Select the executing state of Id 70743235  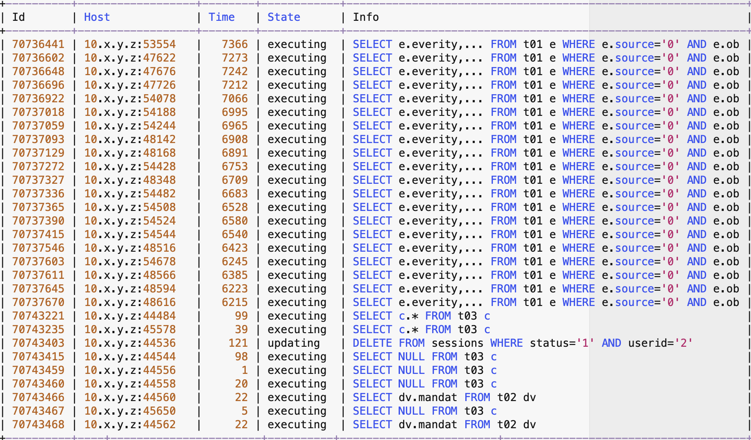[296, 329]
